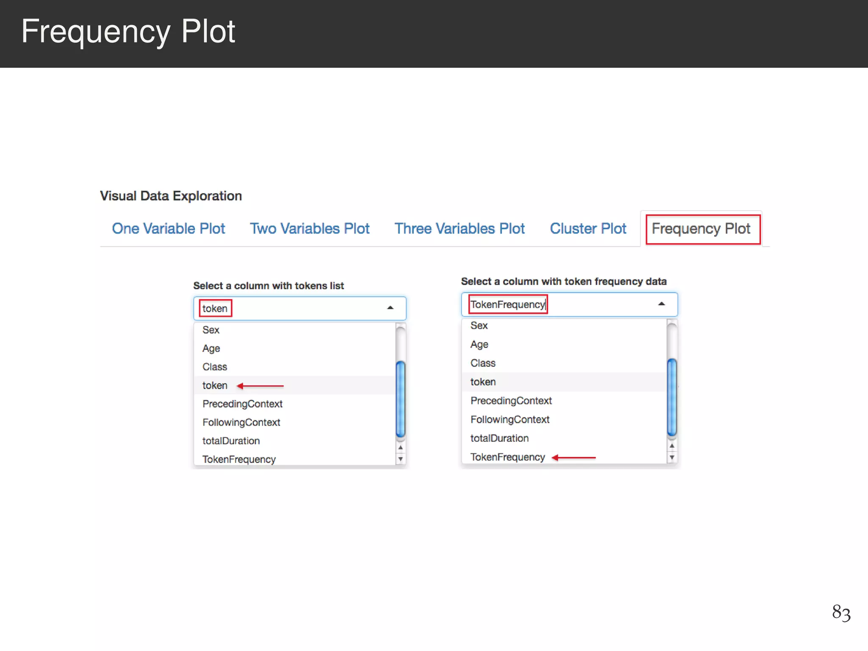
Task: Select Class option in right dropdown list
Action: click(483, 363)
